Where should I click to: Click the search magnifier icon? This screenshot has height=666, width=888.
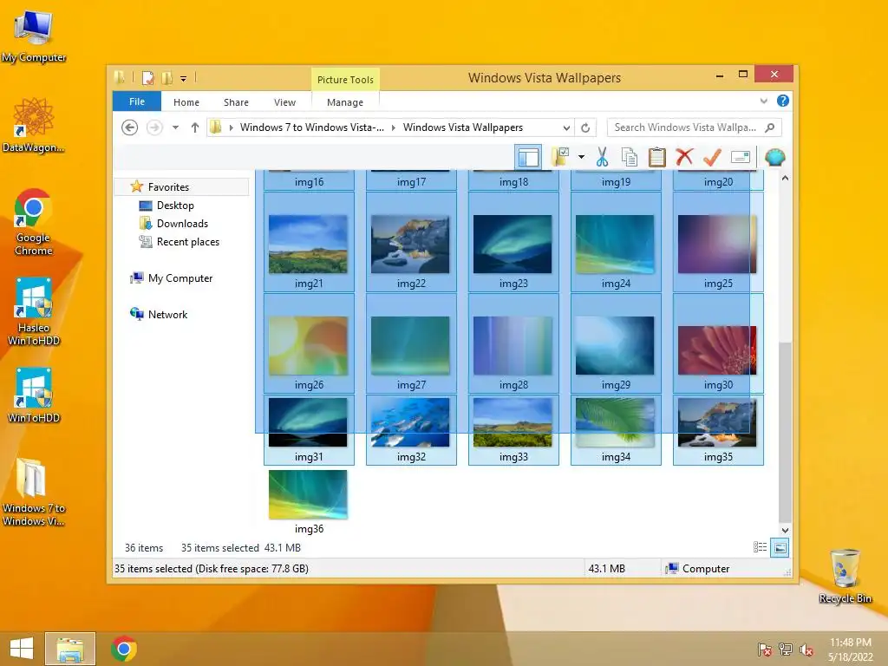(770, 127)
